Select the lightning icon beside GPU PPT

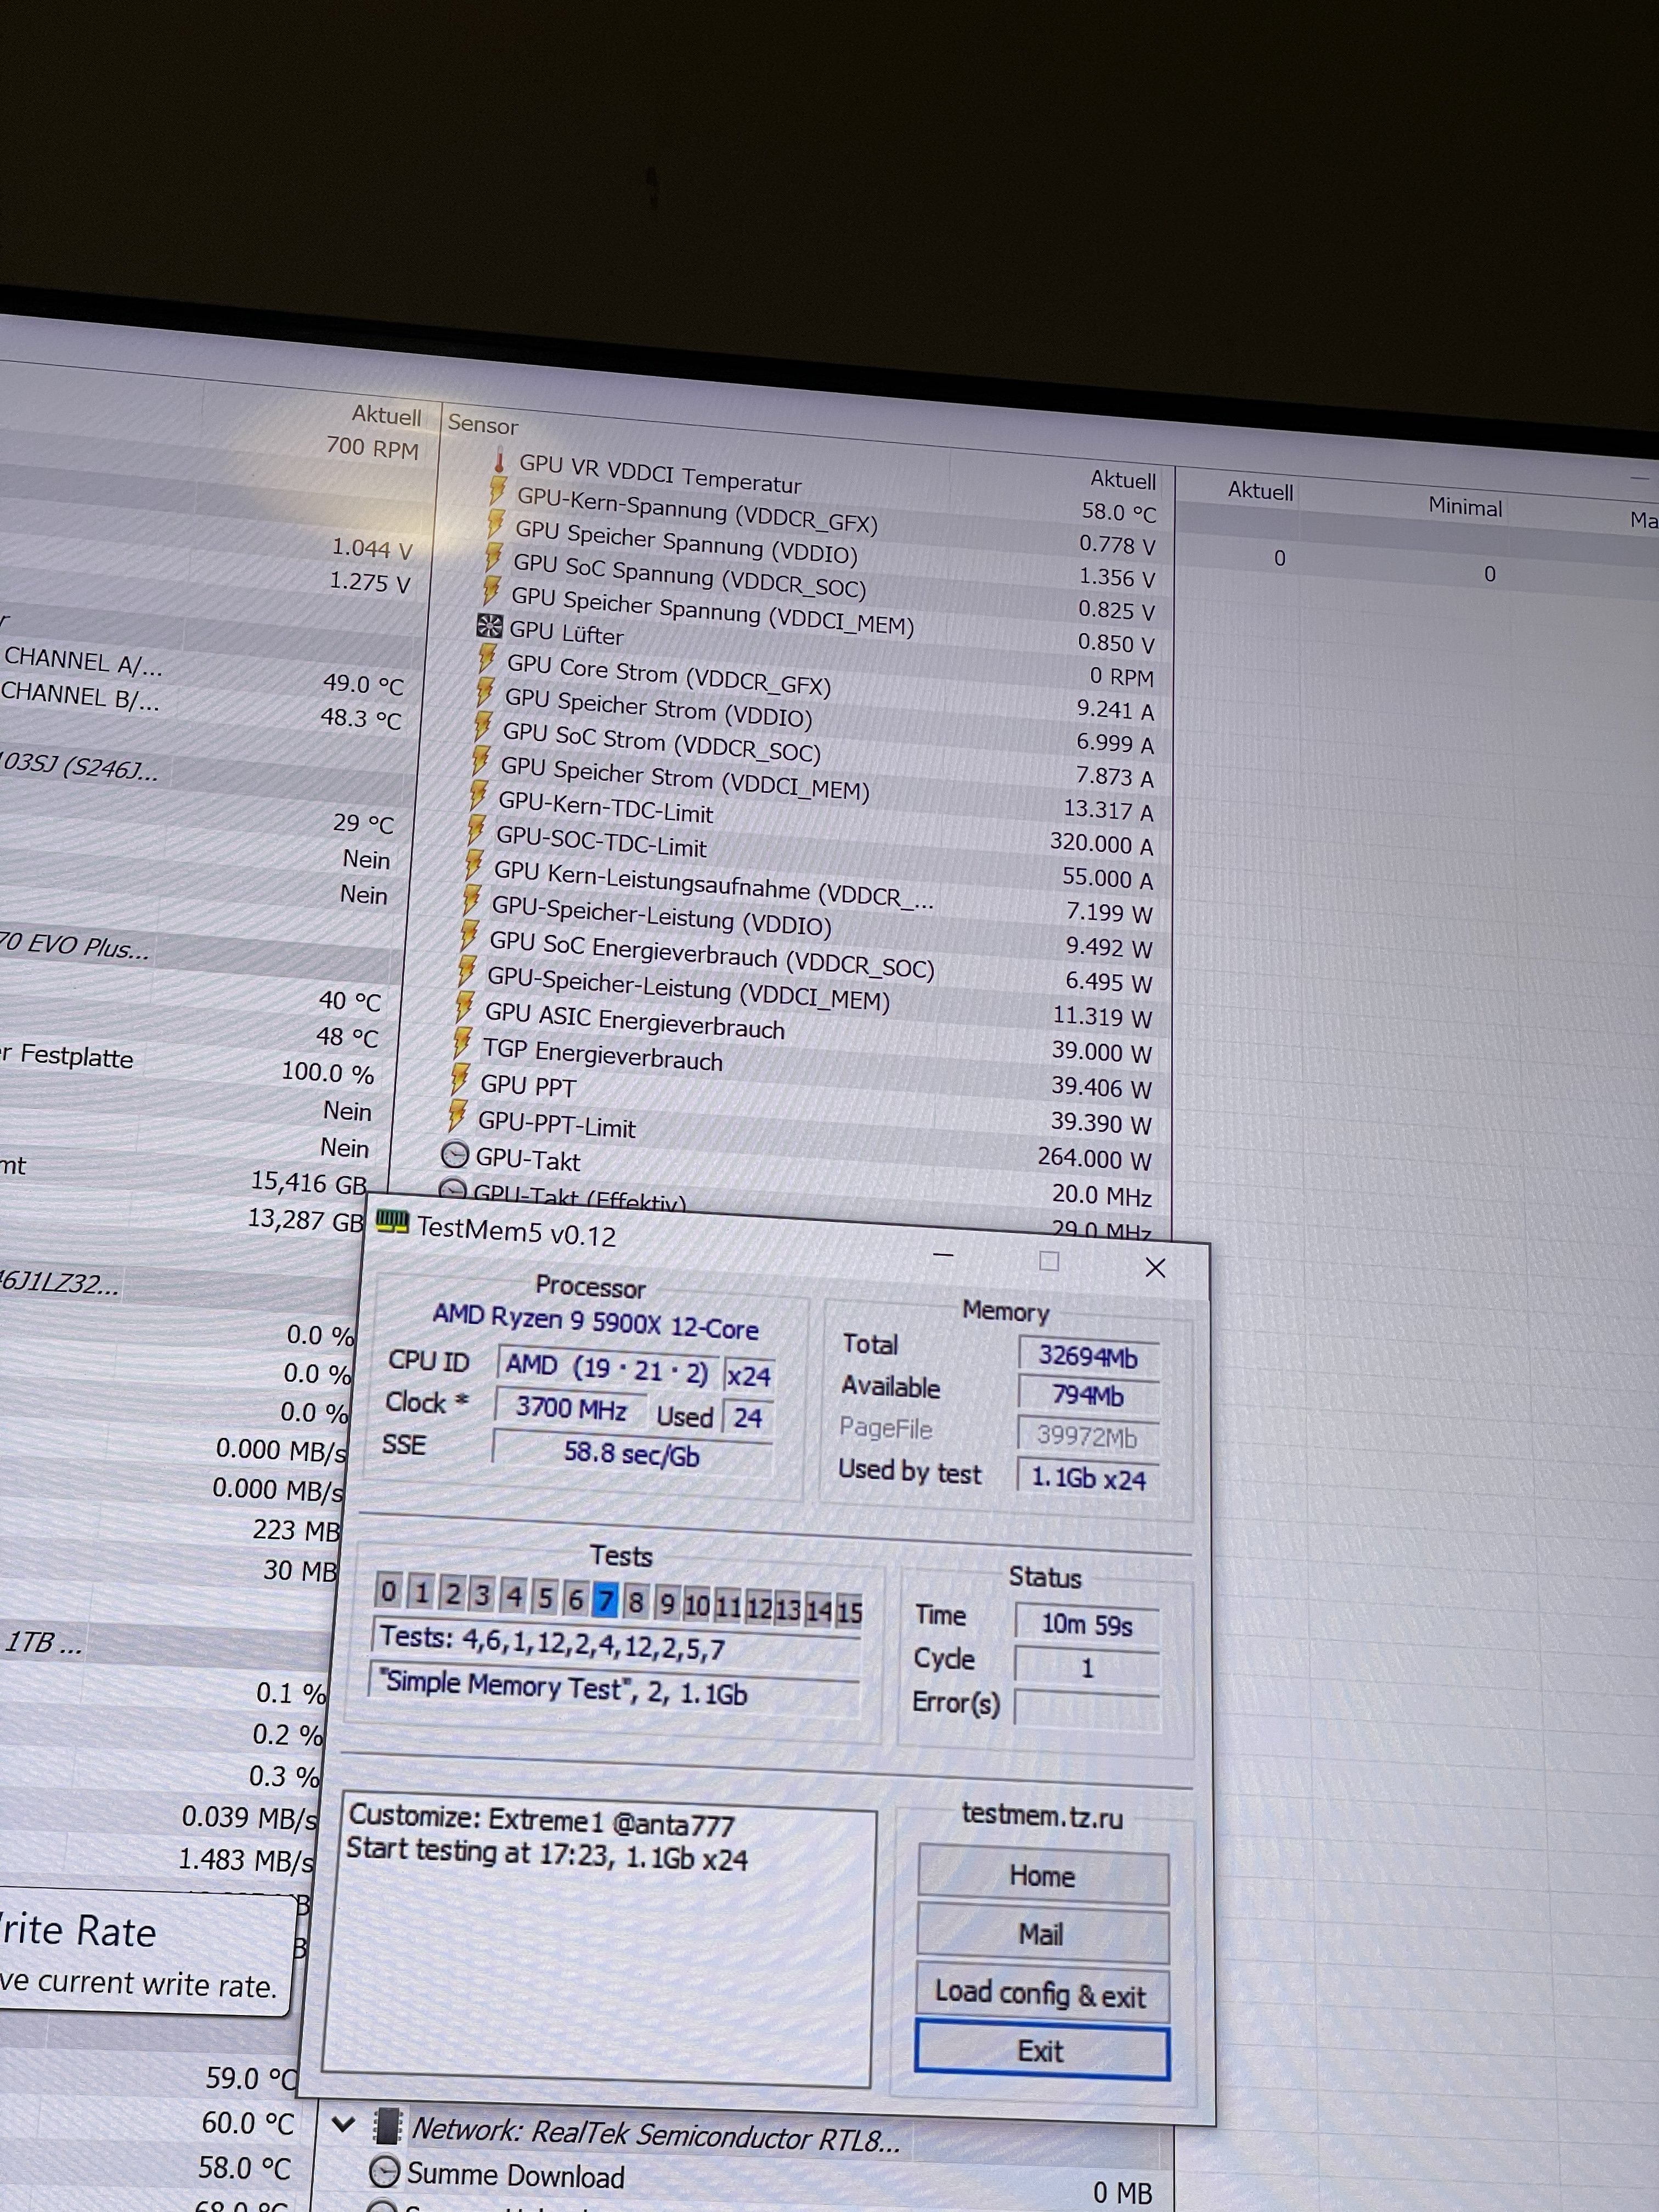460,1080
